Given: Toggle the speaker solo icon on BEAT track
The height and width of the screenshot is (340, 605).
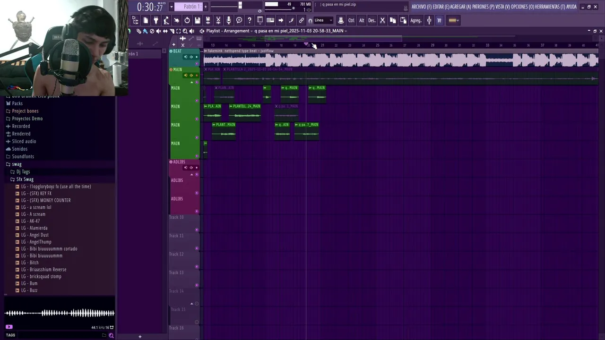Looking at the screenshot, I should tap(191, 57).
